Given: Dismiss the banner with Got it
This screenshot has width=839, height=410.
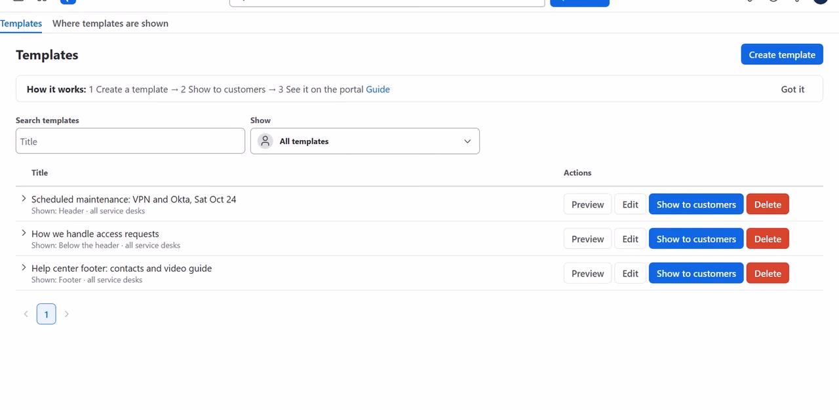Looking at the screenshot, I should (792, 89).
